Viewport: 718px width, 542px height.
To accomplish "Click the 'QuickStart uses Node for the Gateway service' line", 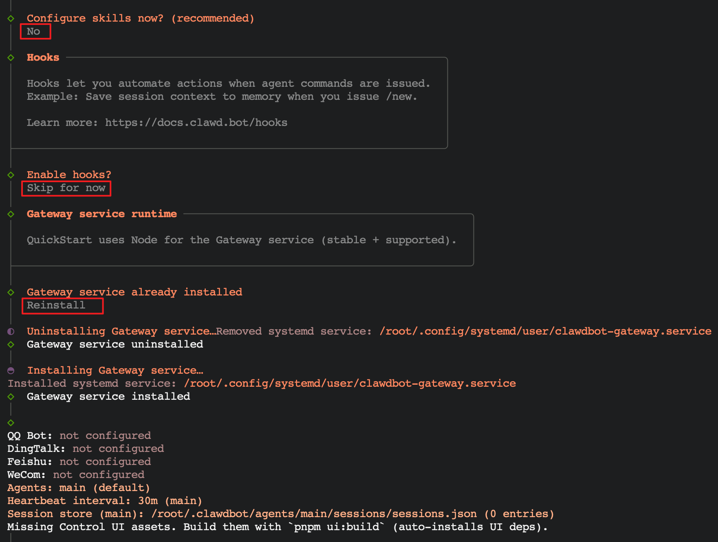I will [242, 240].
